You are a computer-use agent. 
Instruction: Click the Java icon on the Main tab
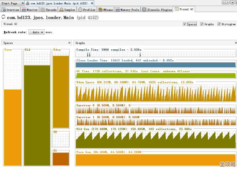(28, 3)
